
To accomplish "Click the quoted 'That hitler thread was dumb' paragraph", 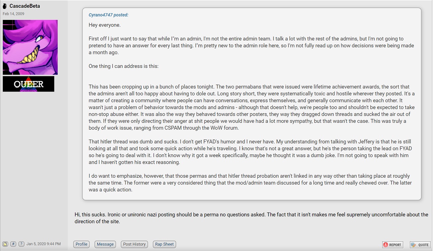I will tap(250, 152).
